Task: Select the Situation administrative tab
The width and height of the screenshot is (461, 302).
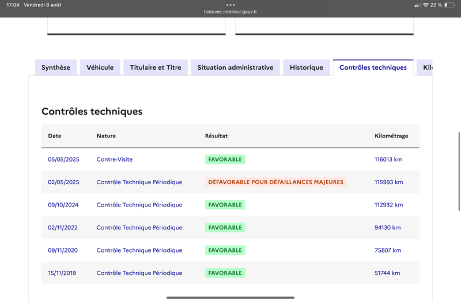Action: pyautogui.click(x=235, y=67)
